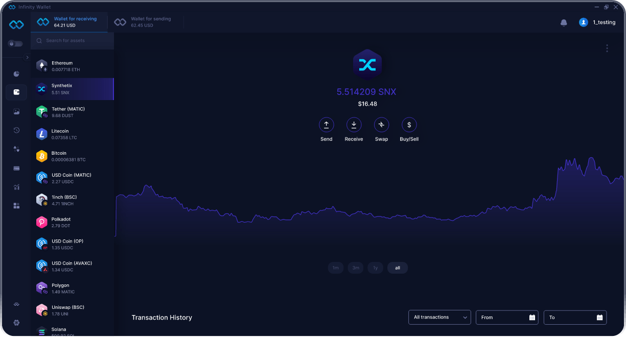Click the Ethereum coin icon
This screenshot has width=626, height=338.
[x=42, y=66]
